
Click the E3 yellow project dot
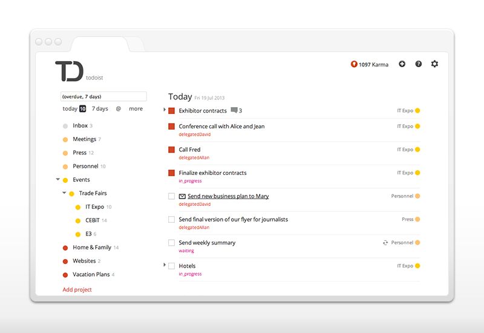click(78, 234)
